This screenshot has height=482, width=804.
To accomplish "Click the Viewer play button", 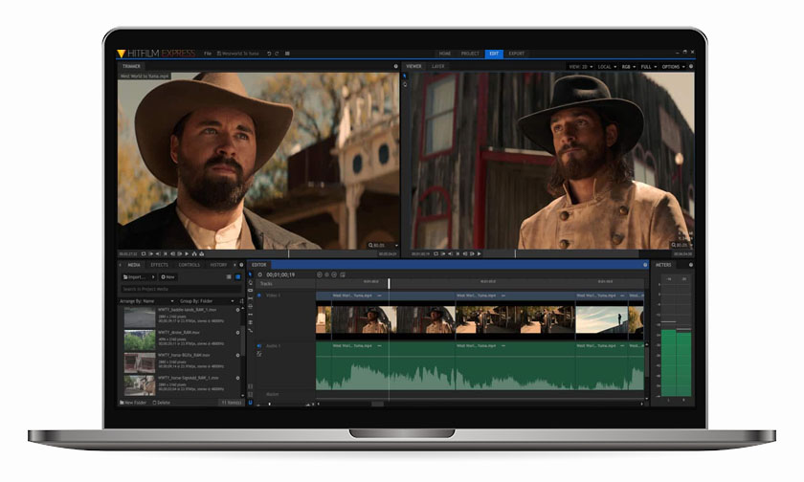I will coord(480,253).
